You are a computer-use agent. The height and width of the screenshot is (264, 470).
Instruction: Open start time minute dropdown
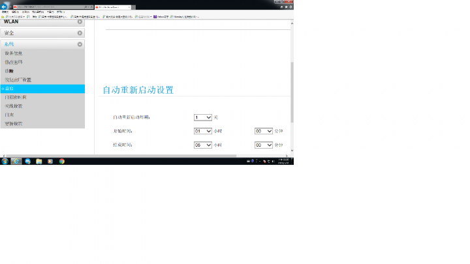(264, 131)
